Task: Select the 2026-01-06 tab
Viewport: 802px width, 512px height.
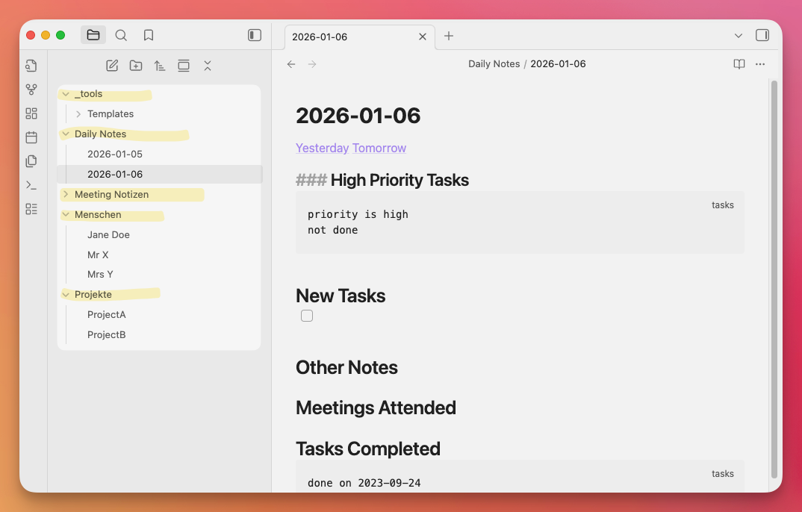Action: pos(351,37)
